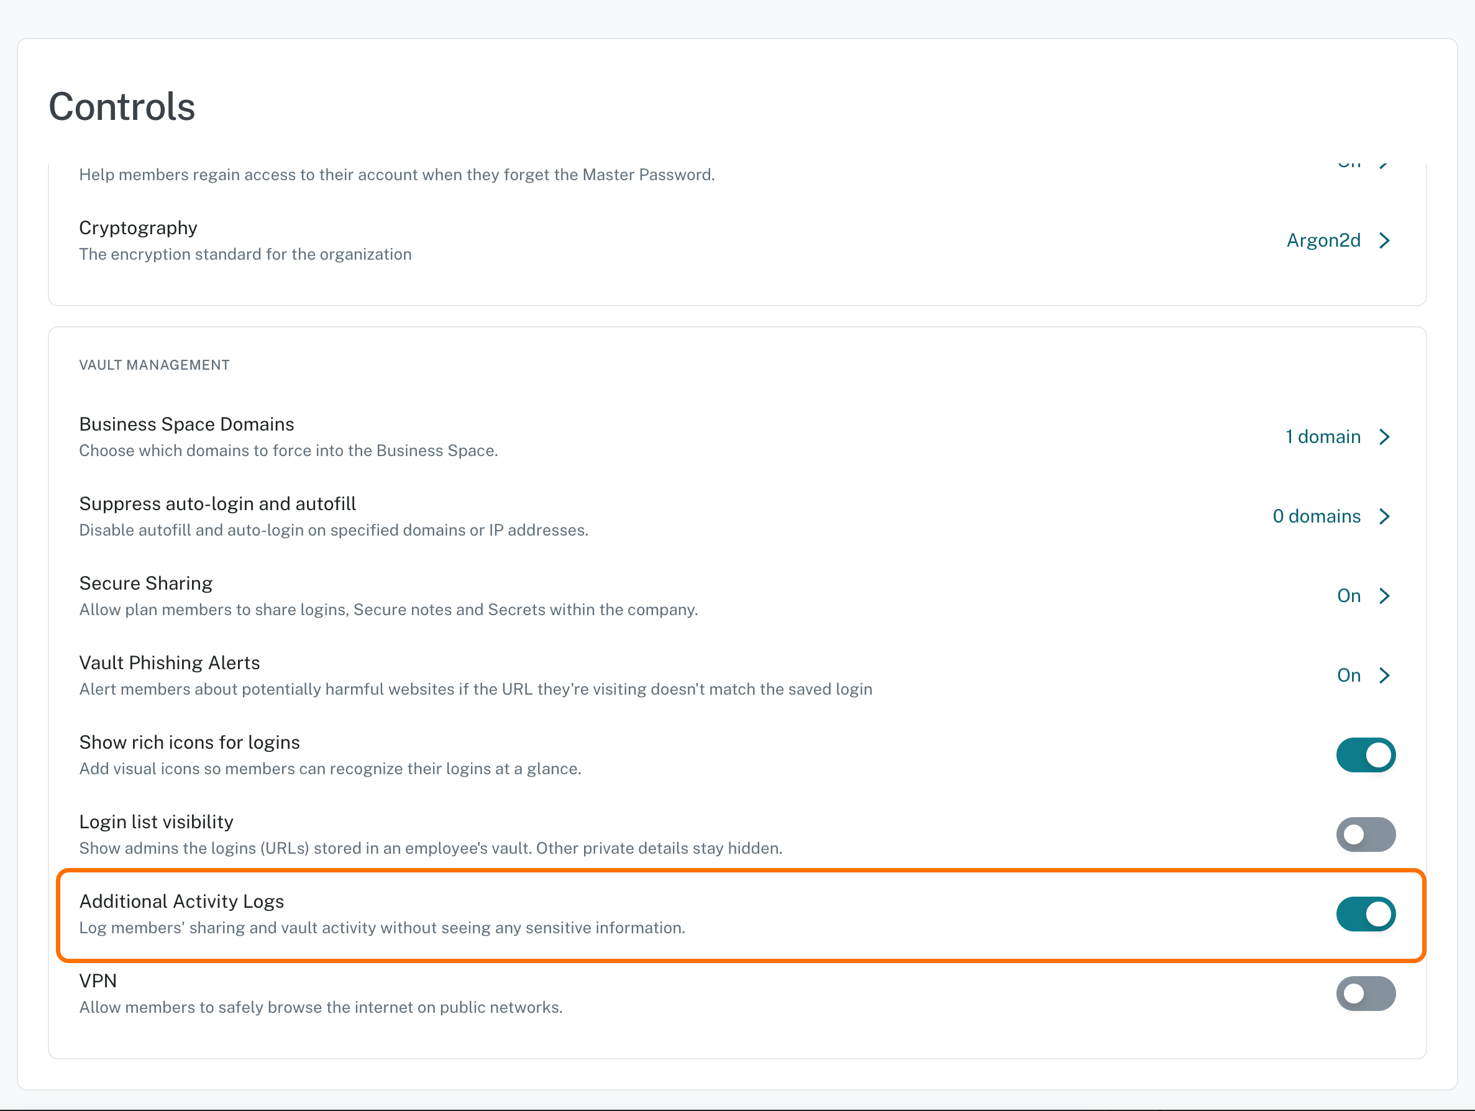Disable the Additional Activity Logs switch
The height and width of the screenshot is (1111, 1475).
point(1365,913)
